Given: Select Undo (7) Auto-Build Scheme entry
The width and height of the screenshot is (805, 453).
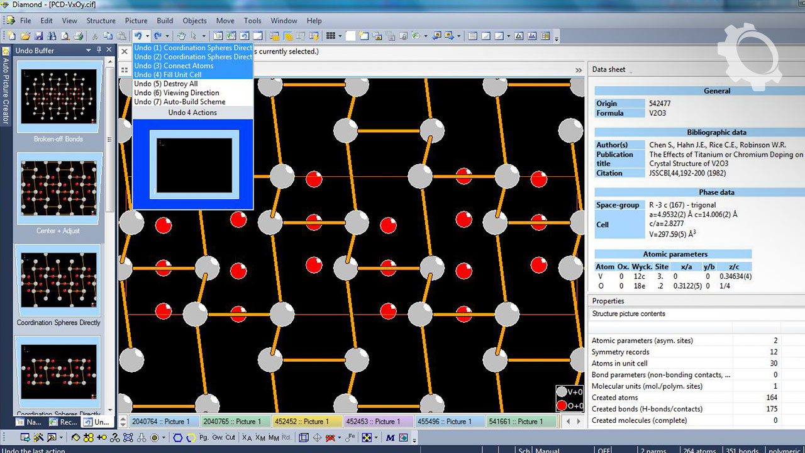Looking at the screenshot, I should (179, 101).
